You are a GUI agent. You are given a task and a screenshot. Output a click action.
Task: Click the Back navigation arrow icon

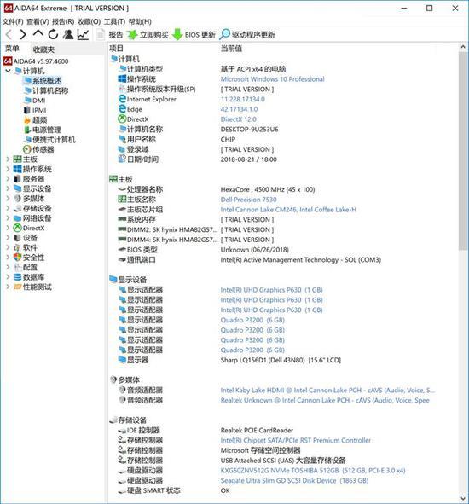click(x=9, y=34)
